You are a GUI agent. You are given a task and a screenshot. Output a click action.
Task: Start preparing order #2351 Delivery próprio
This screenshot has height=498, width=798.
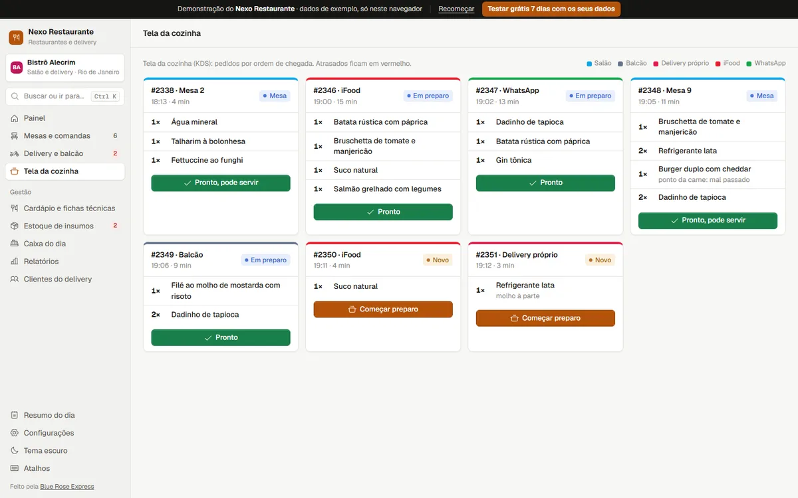(545, 318)
